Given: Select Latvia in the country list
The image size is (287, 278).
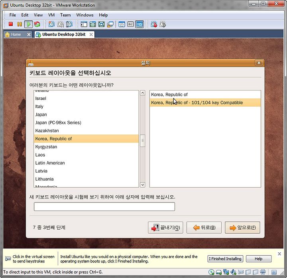Looking at the screenshot, I should (x=86, y=171).
